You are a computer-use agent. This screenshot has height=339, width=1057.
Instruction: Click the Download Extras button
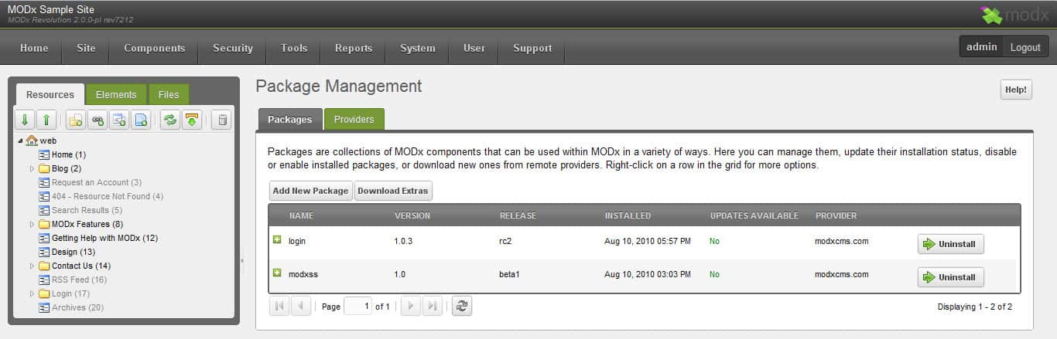tap(393, 191)
